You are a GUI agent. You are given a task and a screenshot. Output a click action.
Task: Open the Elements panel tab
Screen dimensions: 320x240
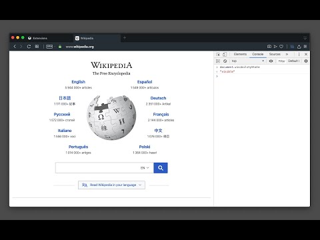point(240,54)
